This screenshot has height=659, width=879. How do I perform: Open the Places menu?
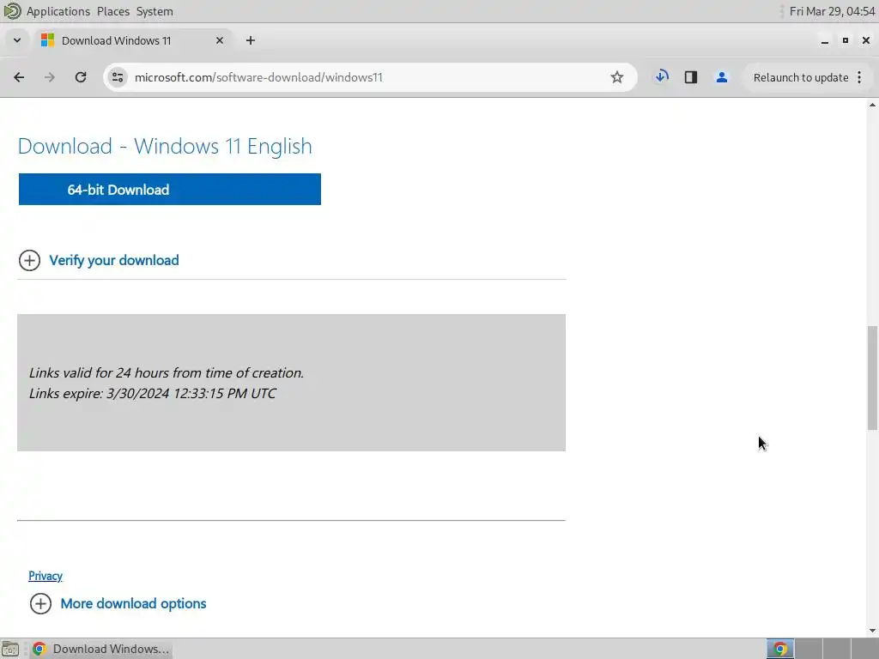click(112, 11)
